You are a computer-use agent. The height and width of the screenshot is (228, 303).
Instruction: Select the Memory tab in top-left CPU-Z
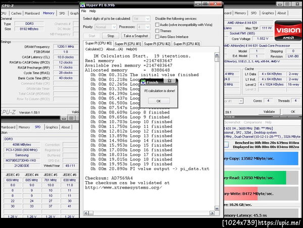coord(48,13)
